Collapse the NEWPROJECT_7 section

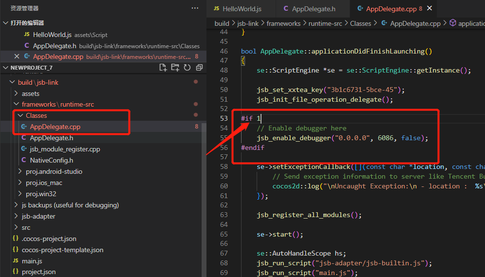tap(5, 67)
